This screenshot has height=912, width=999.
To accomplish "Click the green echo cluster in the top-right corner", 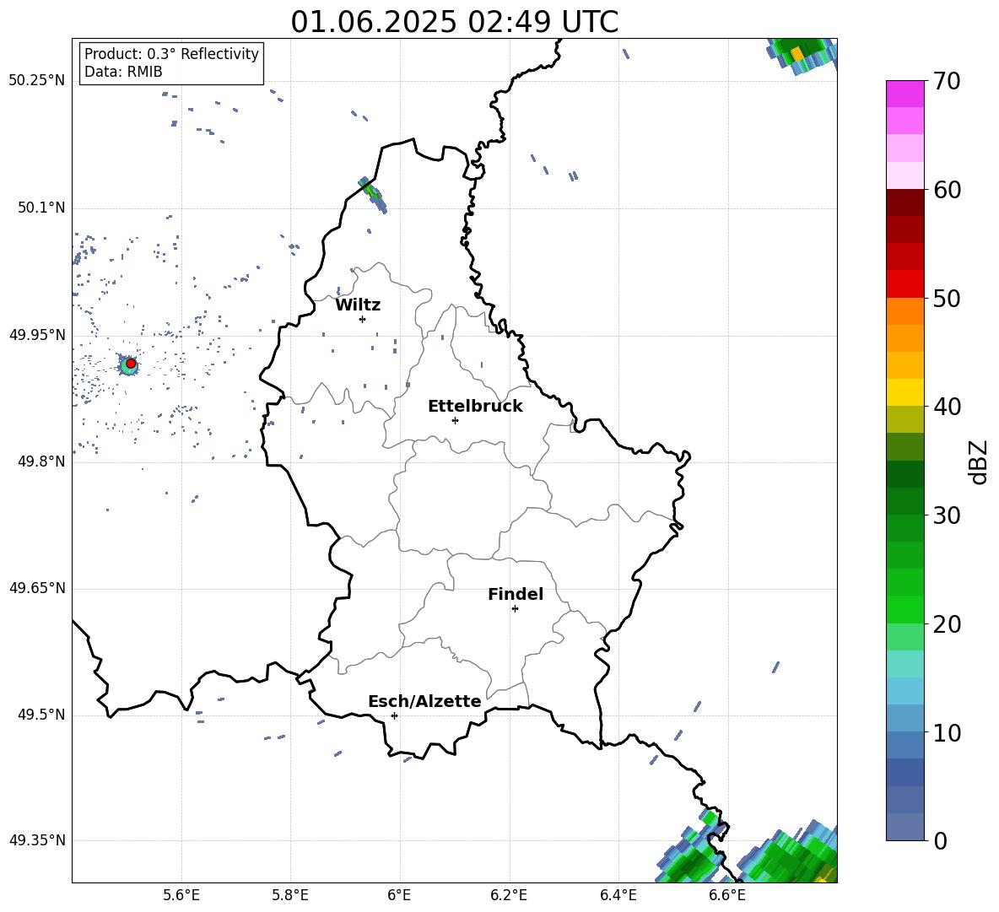I will (x=802, y=55).
